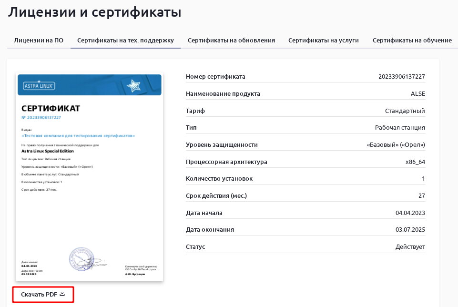The image size is (458, 307).
Task: Click the product name value ALSE
Action: point(417,94)
